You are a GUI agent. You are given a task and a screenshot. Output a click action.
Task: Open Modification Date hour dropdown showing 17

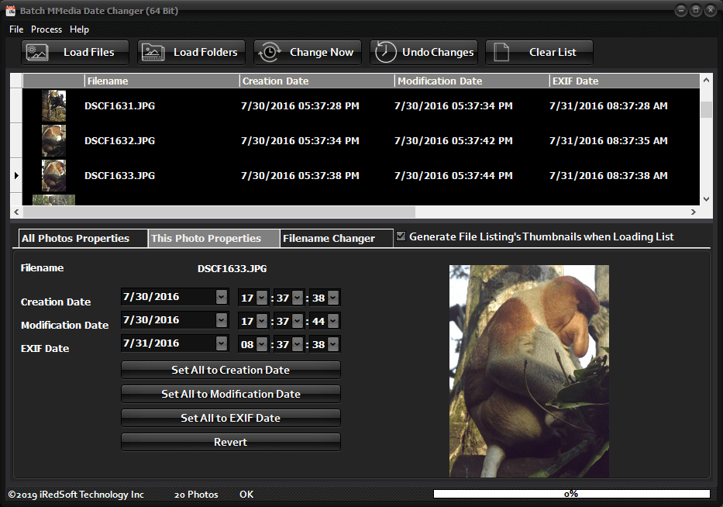pos(261,321)
